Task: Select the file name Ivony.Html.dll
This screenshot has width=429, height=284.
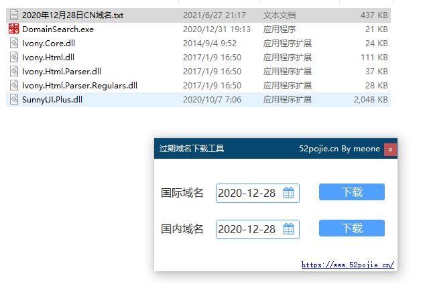Action: 48,58
